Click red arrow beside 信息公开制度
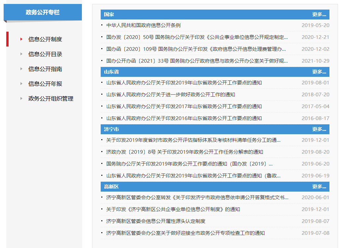 click(21, 39)
